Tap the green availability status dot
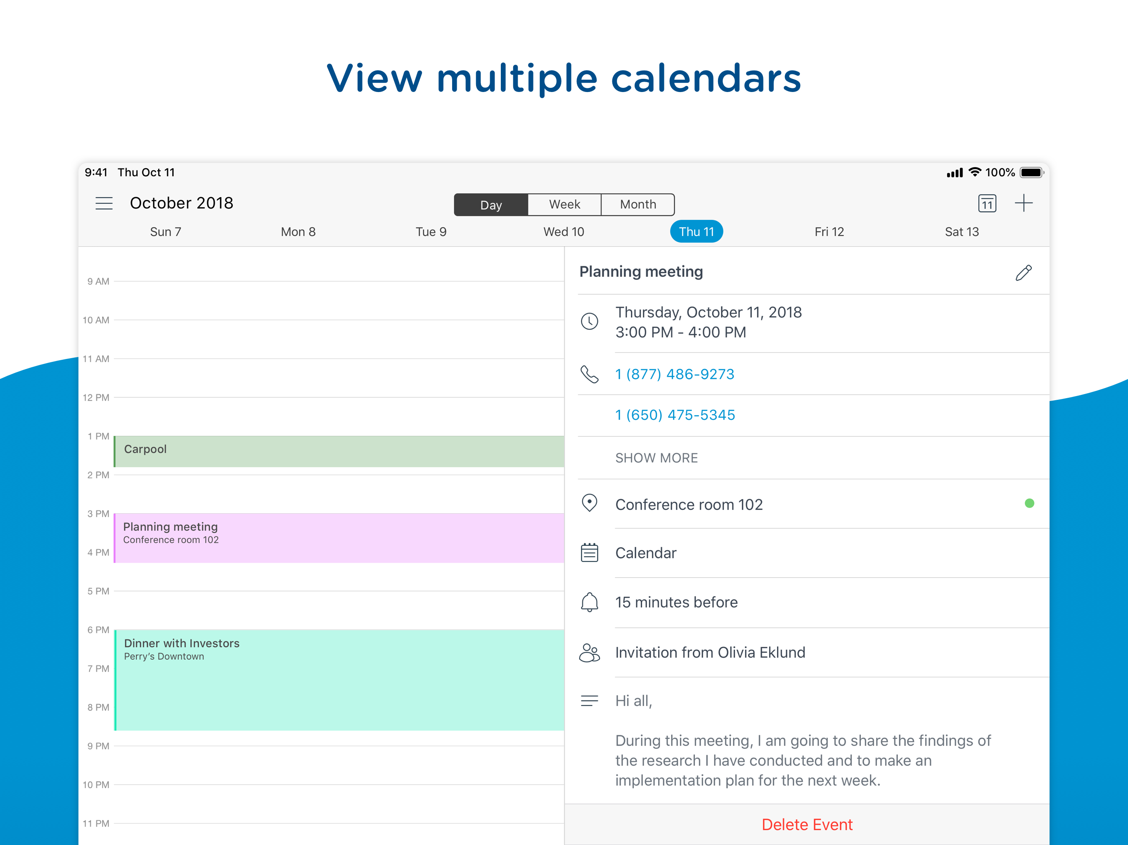1128x845 pixels. (x=1029, y=503)
